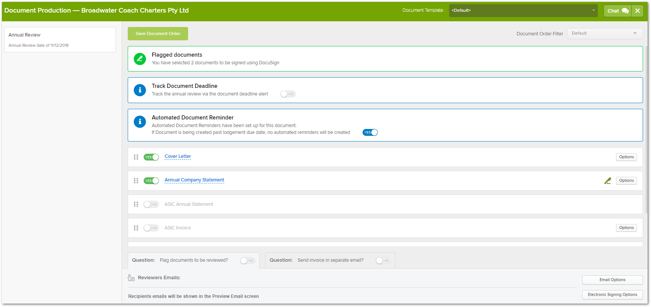Click the signing pen icon on Annual Company Statement
The image size is (651, 307).
pos(607,181)
